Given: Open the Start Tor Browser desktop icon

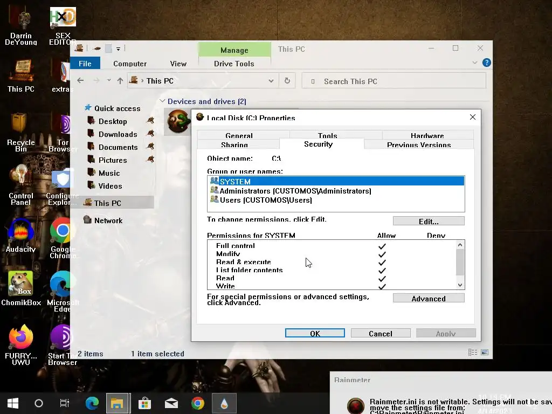Looking at the screenshot, I should coord(63,345).
